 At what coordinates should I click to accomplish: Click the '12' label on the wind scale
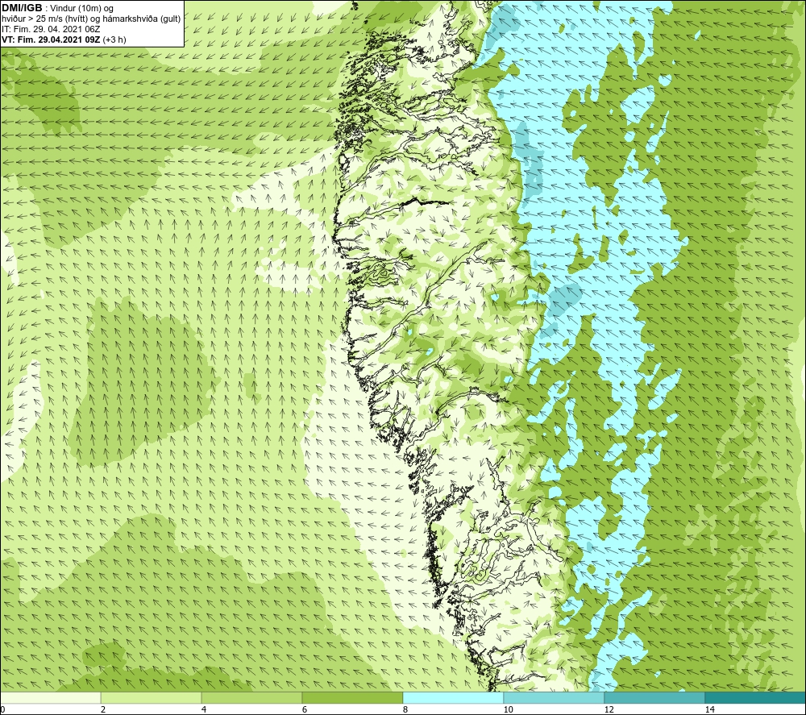click(x=609, y=709)
